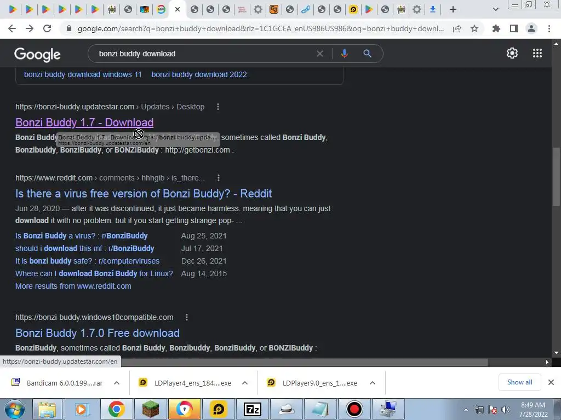The image size is (561, 420).
Task: Click the network tray icon
Action: 479,410
